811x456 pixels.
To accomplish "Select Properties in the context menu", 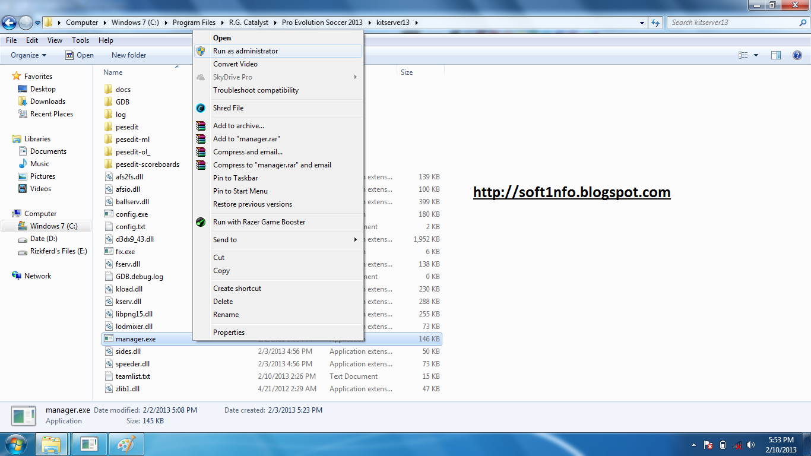I will click(229, 332).
